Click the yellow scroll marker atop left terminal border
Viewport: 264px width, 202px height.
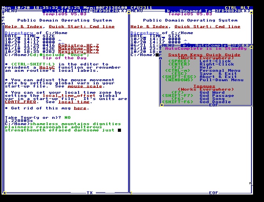[x=129, y=13]
